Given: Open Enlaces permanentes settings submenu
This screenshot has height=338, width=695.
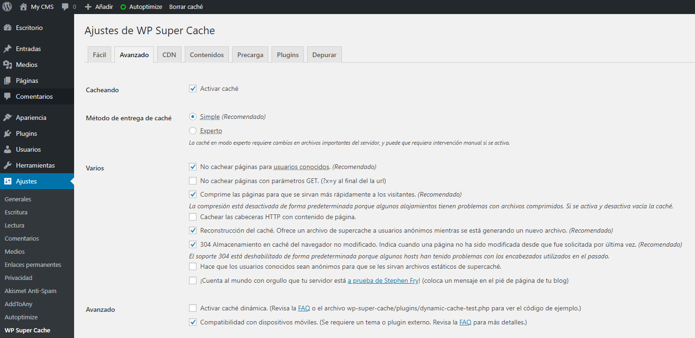Looking at the screenshot, I should (x=33, y=265).
